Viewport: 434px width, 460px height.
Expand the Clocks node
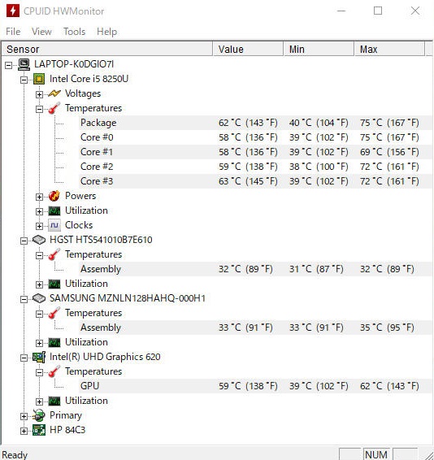point(39,226)
